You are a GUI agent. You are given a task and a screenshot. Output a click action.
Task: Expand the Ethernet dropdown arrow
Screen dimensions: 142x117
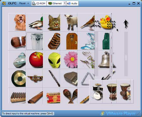click(65, 3)
